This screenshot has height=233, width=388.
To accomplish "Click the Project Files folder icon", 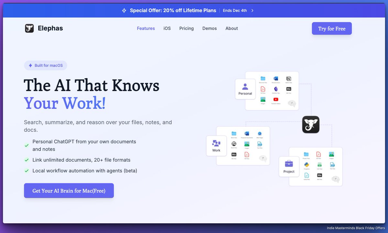I will click(x=306, y=155).
